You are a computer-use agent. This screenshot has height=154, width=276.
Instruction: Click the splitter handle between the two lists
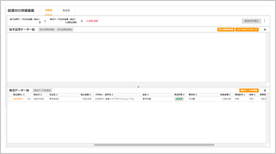(138, 87)
